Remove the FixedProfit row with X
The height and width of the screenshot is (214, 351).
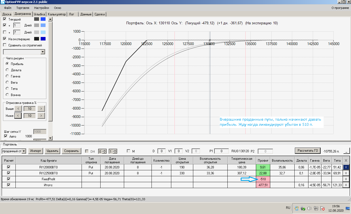click(346, 179)
